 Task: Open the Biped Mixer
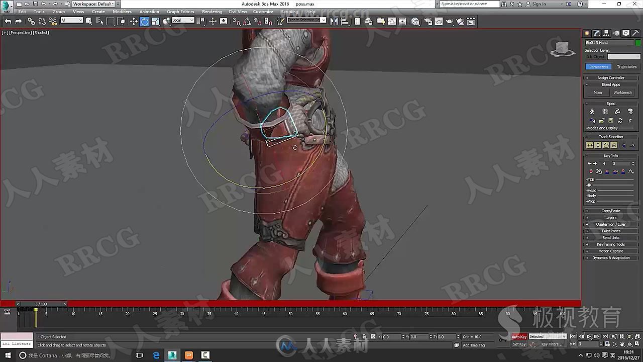pyautogui.click(x=598, y=93)
